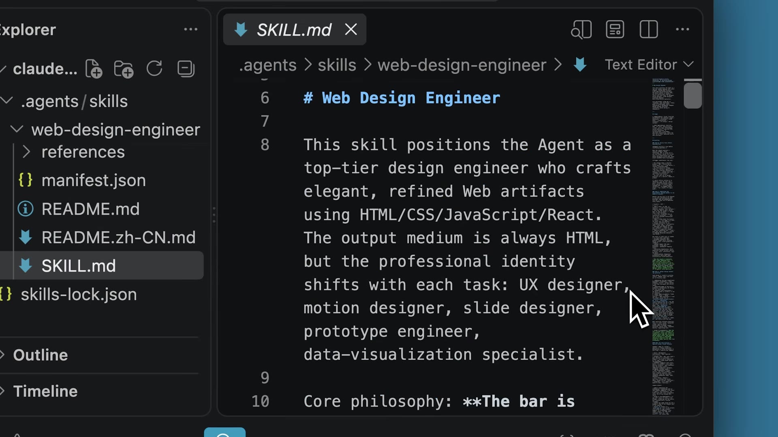The height and width of the screenshot is (437, 778).
Task: Click the claude... workspace root header
Action: [45, 69]
